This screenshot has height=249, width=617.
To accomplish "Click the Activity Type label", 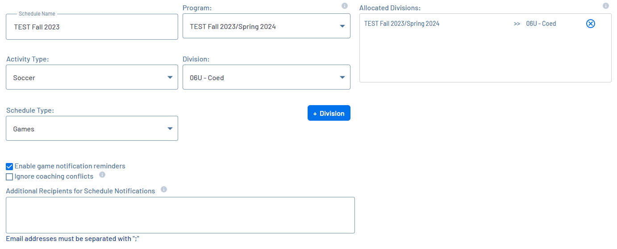I will pyautogui.click(x=28, y=59).
